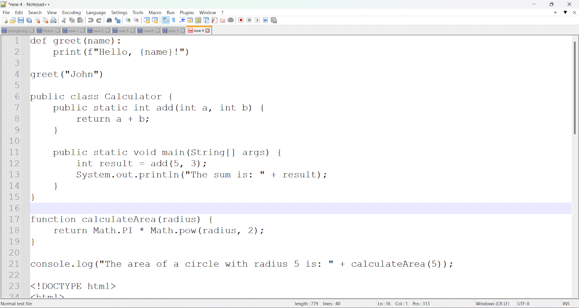579x308 pixels.
Task: Open a file using the folder icon
Action: pos(13,20)
